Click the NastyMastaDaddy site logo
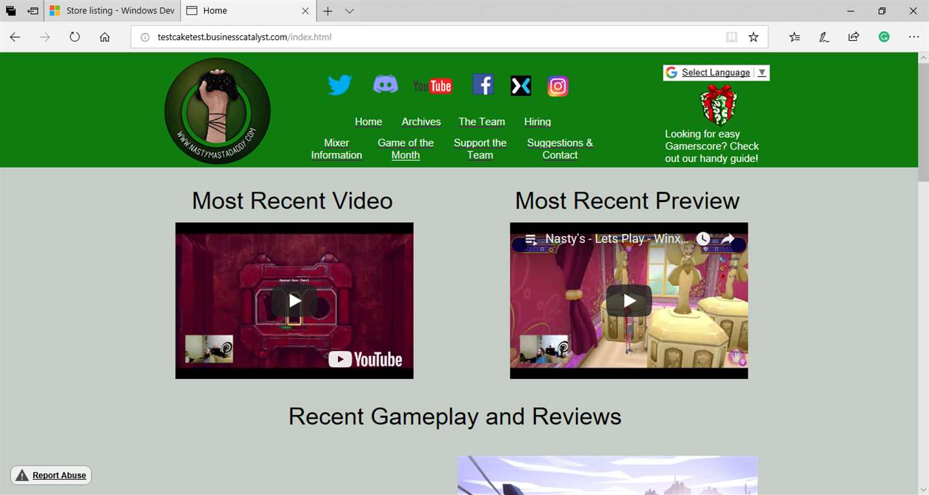929x495 pixels. (x=217, y=110)
